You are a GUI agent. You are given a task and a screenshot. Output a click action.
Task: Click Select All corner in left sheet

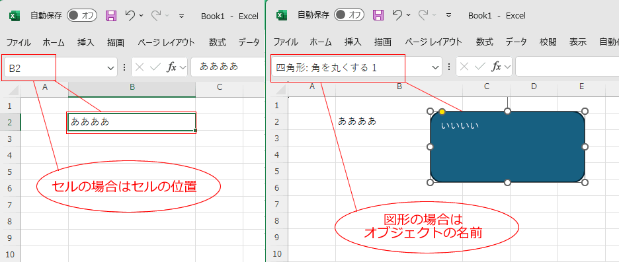13,90
